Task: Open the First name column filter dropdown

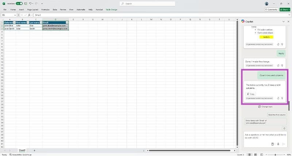Action: coord(27,23)
